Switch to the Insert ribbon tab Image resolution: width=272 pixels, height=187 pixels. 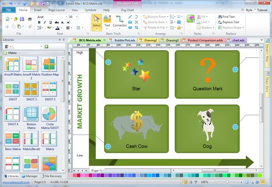point(38,10)
